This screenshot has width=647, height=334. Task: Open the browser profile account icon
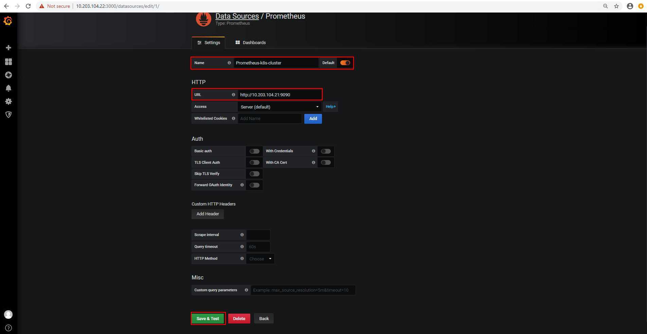tap(630, 6)
